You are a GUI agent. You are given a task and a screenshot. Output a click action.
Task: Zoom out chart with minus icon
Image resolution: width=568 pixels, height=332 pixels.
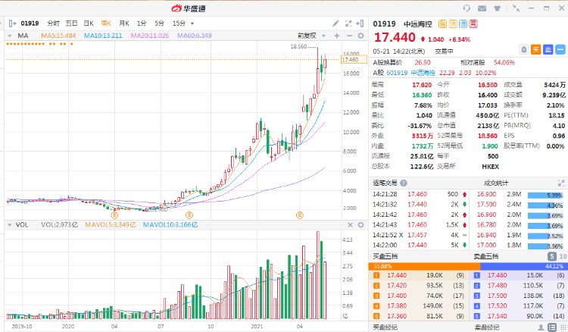[x=349, y=36]
